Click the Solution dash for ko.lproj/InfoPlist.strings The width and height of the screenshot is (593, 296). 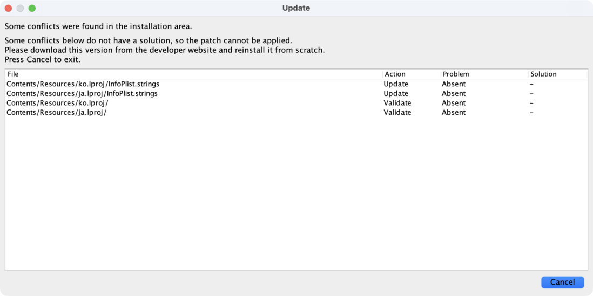[x=532, y=84]
